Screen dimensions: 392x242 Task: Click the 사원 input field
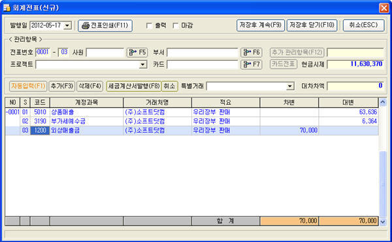coord(105,52)
